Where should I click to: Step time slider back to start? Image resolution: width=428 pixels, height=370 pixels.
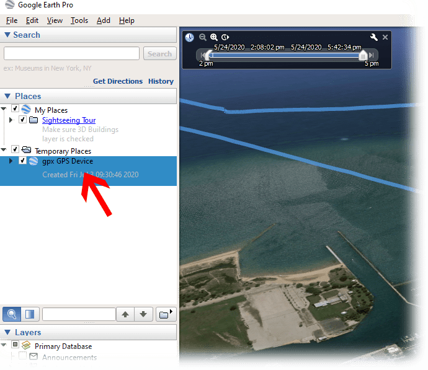[202, 55]
